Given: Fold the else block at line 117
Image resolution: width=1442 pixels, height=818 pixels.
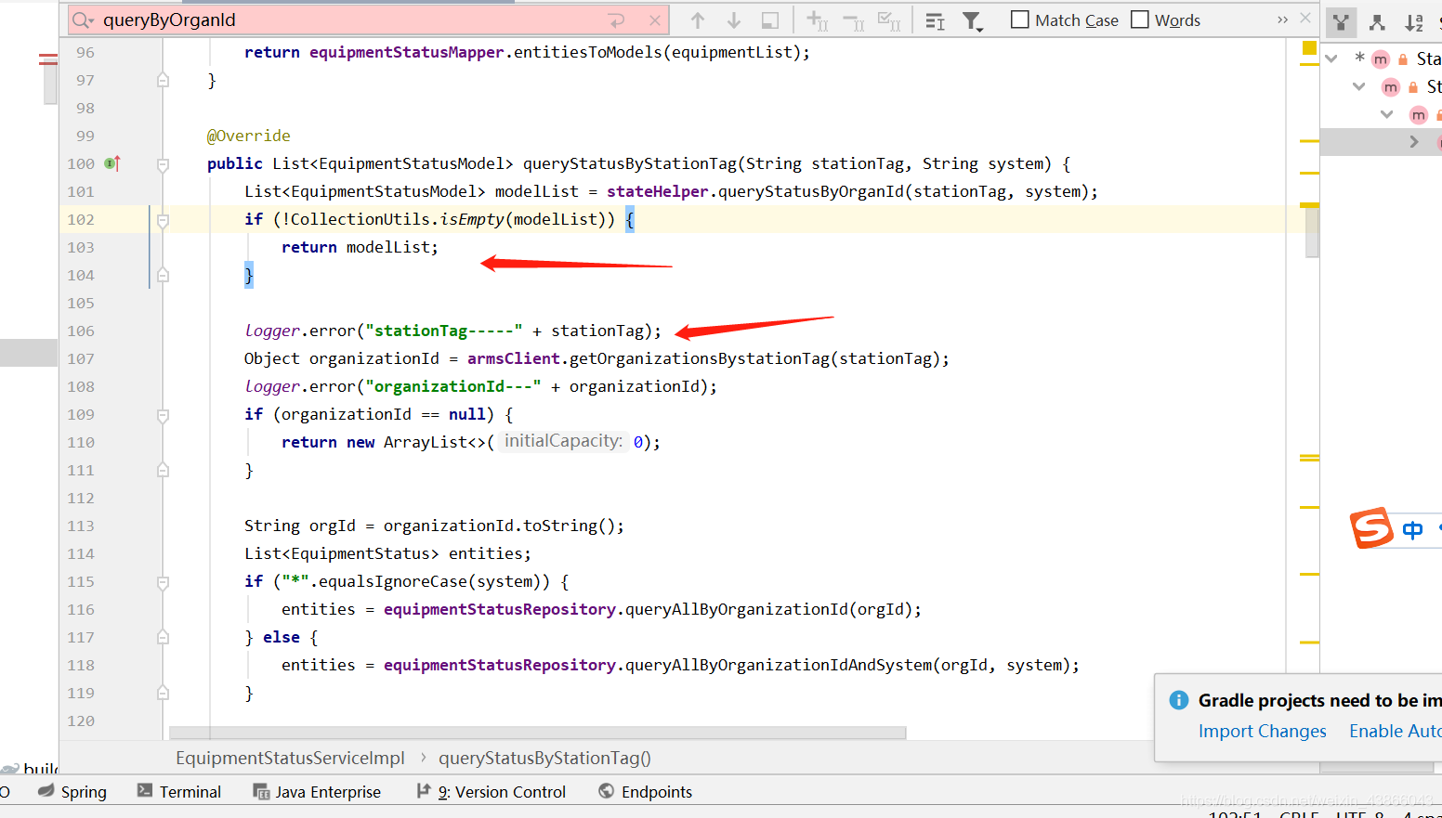Looking at the screenshot, I should pos(163,638).
